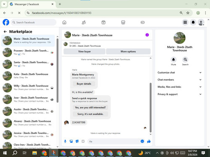
Task: Open the browser zoom magnifier icon
Action: click(181, 13)
